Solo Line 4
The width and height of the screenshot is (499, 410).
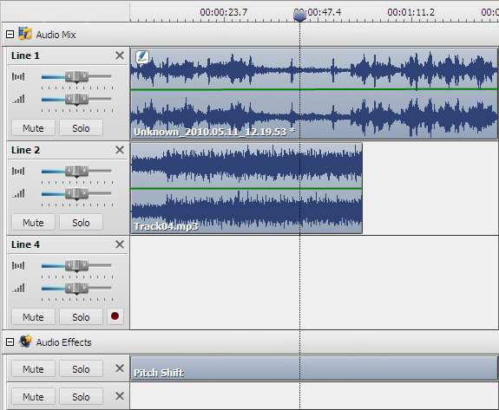[82, 316]
